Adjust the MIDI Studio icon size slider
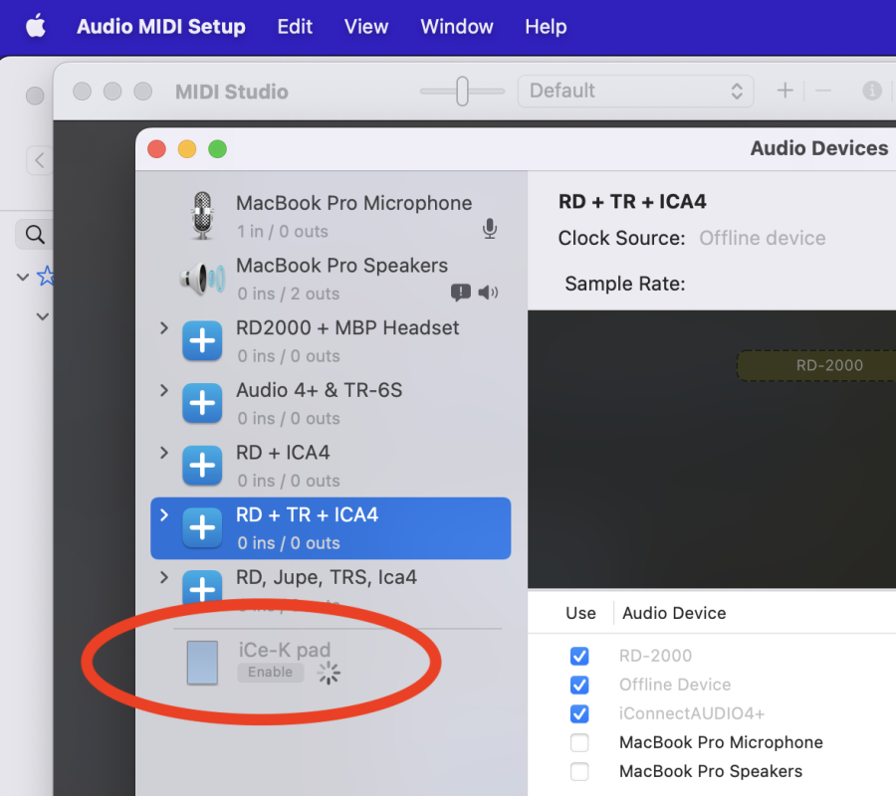The image size is (896, 796). (462, 91)
